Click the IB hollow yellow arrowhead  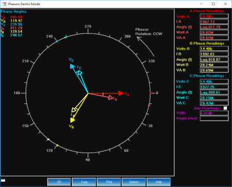[x=74, y=110]
